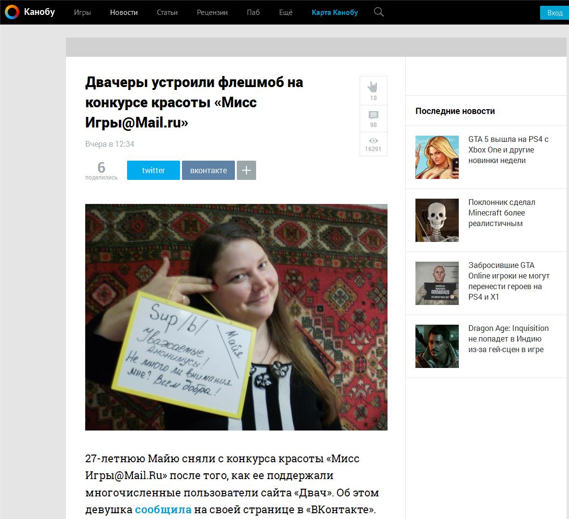Open the main article photo
569x519 pixels.
pos(236,317)
